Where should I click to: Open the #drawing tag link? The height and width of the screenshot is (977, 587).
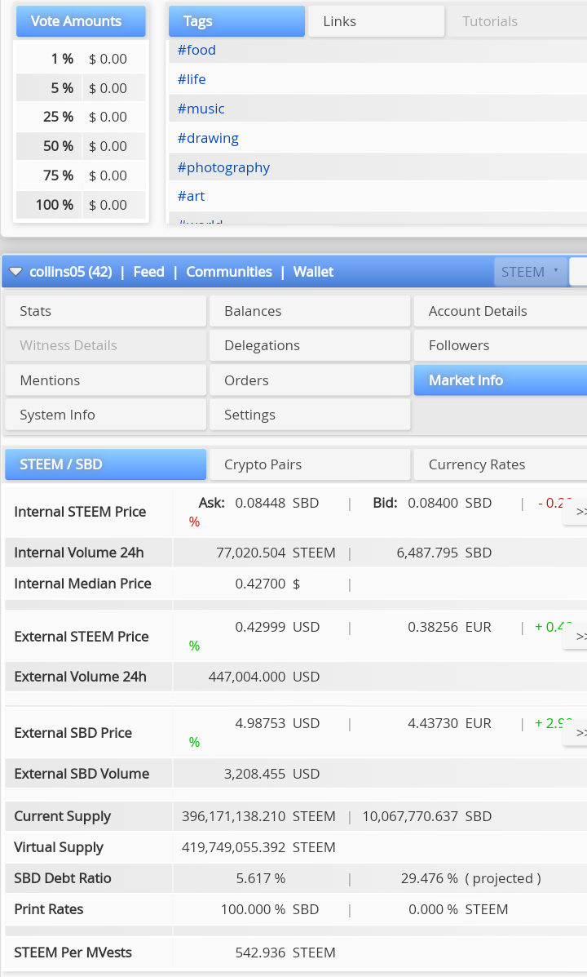coord(208,138)
